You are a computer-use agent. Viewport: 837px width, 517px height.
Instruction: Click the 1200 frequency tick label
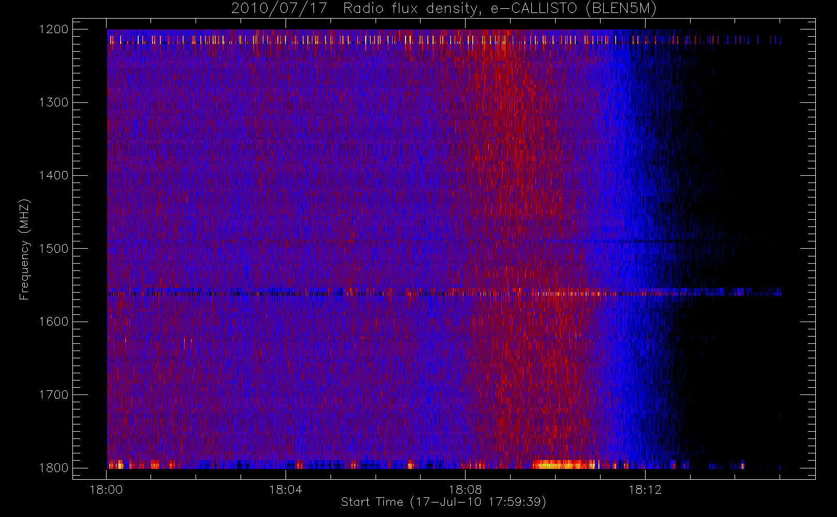coord(54,29)
